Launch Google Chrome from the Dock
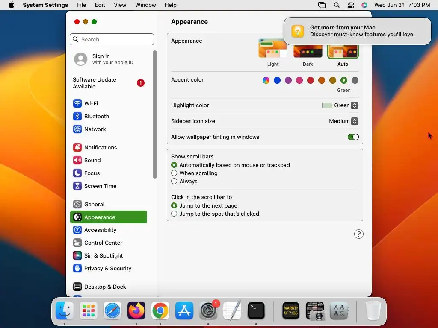The width and height of the screenshot is (438, 328). pos(160,310)
